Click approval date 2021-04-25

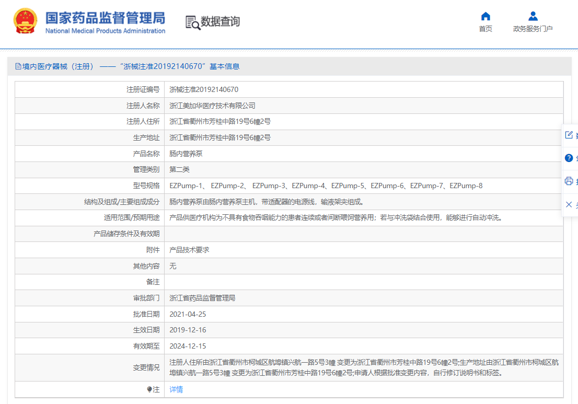(188, 315)
